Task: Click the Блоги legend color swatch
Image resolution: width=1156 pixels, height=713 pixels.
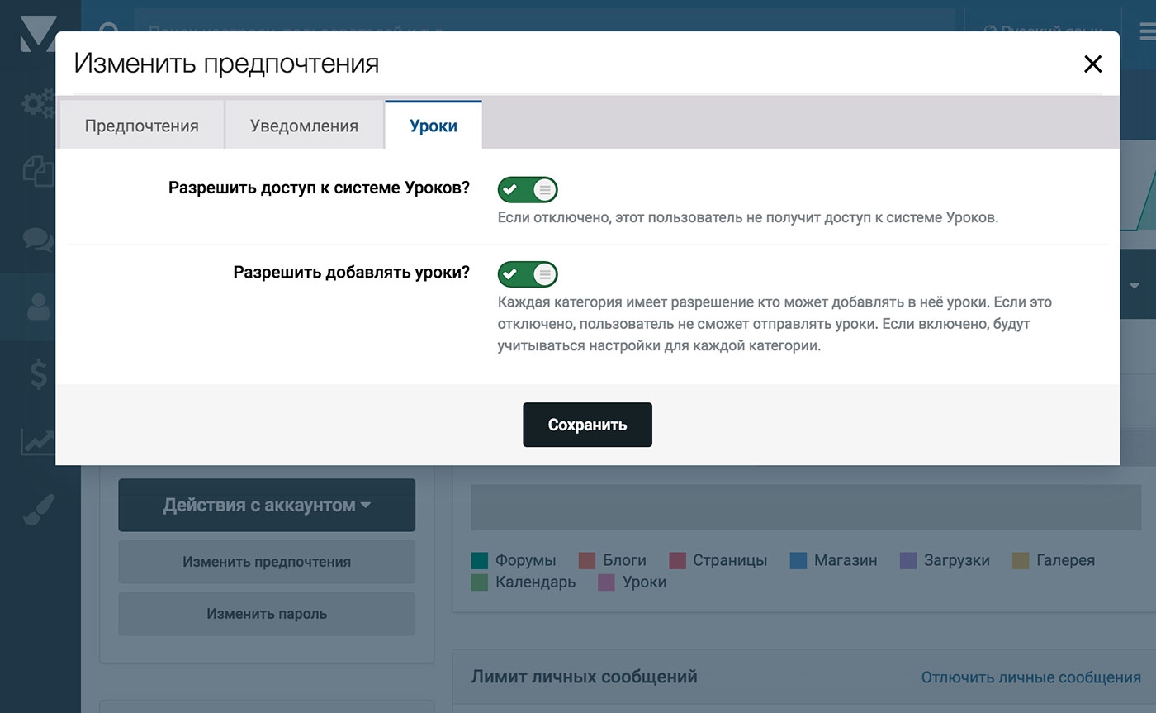Action: tap(587, 561)
